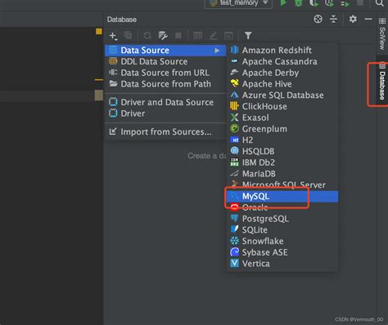Click Import from Sources... entry
The image size is (388, 325).
165,131
